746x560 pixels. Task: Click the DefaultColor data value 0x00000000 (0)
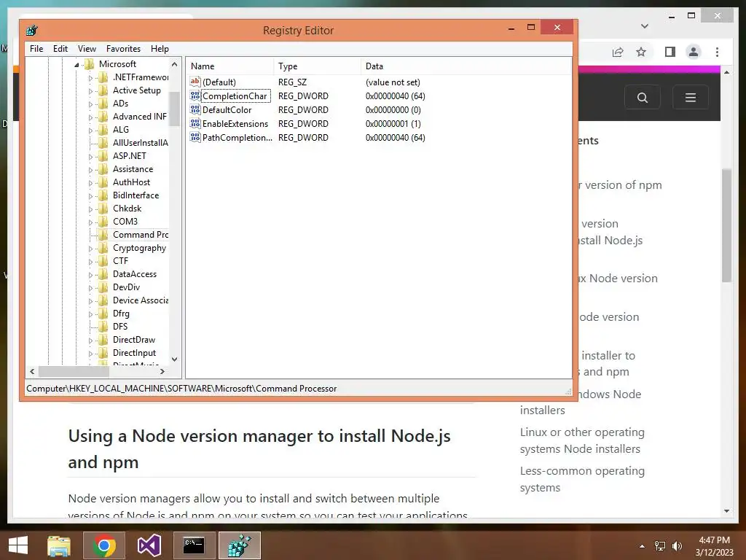[393, 109]
